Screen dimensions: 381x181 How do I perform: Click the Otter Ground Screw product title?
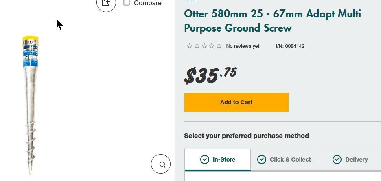tap(272, 21)
